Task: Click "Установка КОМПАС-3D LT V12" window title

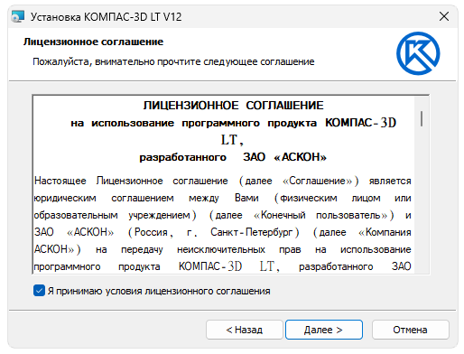Action: point(106,17)
